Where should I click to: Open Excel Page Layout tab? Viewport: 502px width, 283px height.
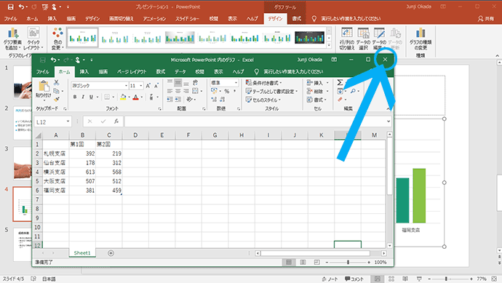[x=132, y=72]
